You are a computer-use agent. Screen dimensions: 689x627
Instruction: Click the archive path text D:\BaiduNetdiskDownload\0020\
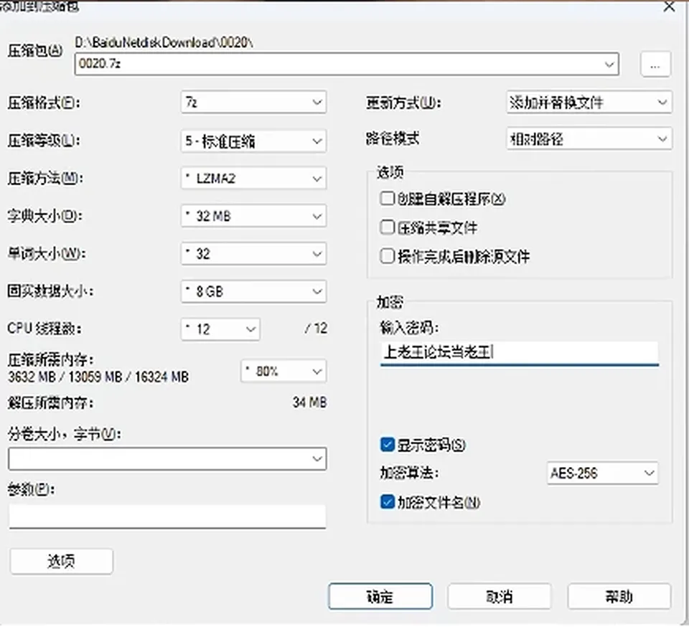164,42
